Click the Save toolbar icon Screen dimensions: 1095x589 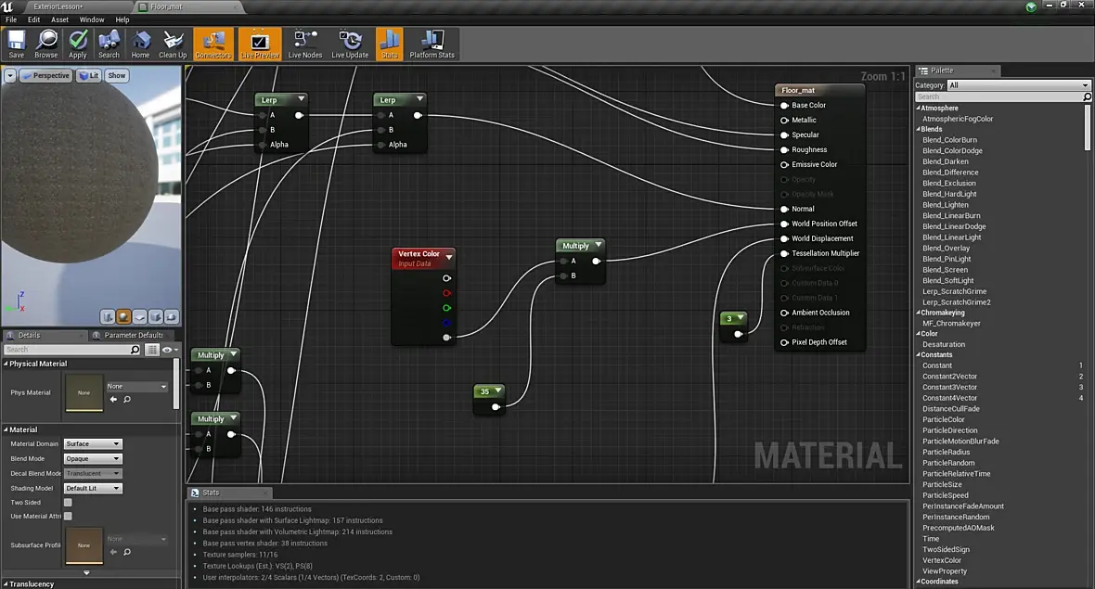coord(16,43)
